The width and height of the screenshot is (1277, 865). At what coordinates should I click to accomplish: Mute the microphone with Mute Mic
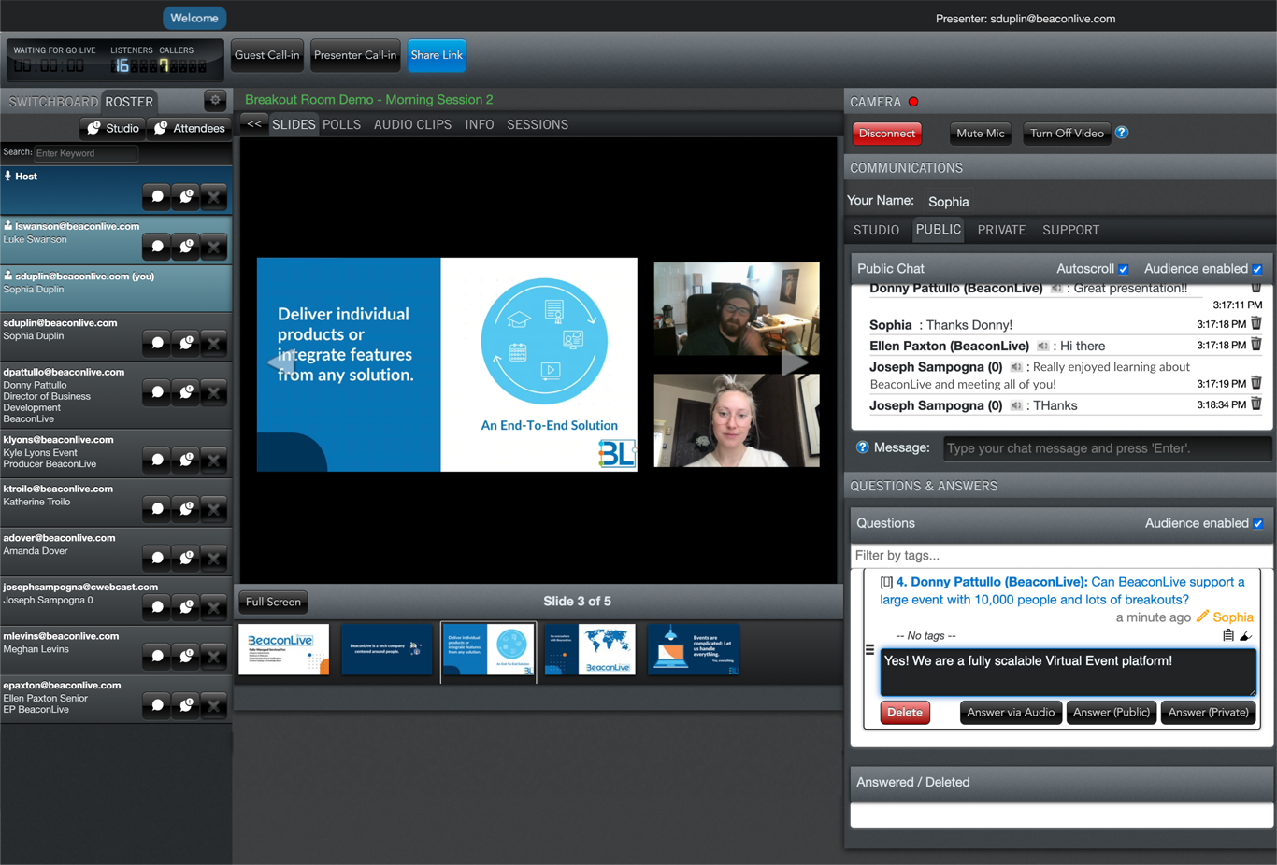pyautogui.click(x=981, y=134)
